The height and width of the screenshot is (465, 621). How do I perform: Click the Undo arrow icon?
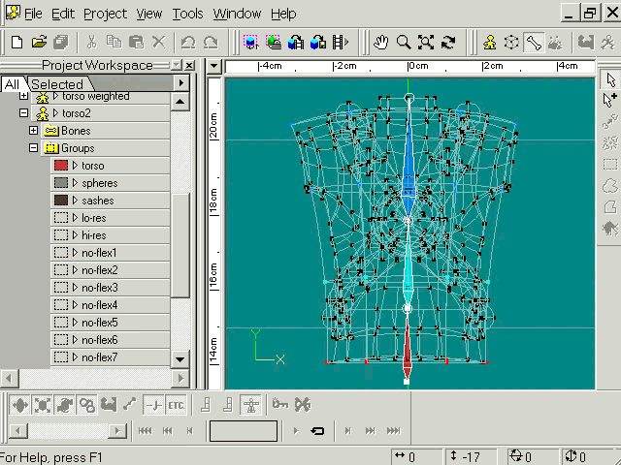click(188, 43)
